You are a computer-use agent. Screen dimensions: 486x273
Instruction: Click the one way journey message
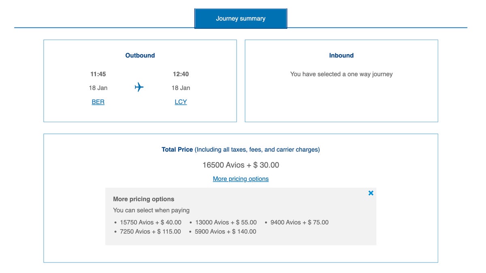click(341, 74)
